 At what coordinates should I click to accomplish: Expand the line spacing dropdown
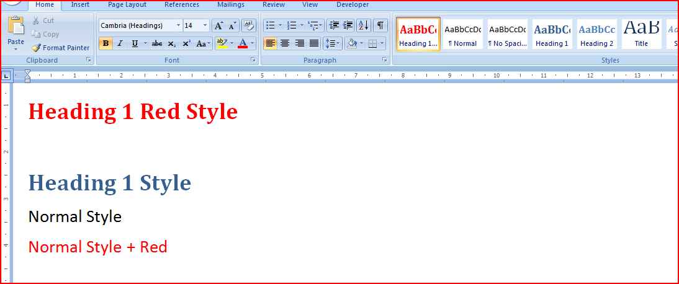click(339, 43)
